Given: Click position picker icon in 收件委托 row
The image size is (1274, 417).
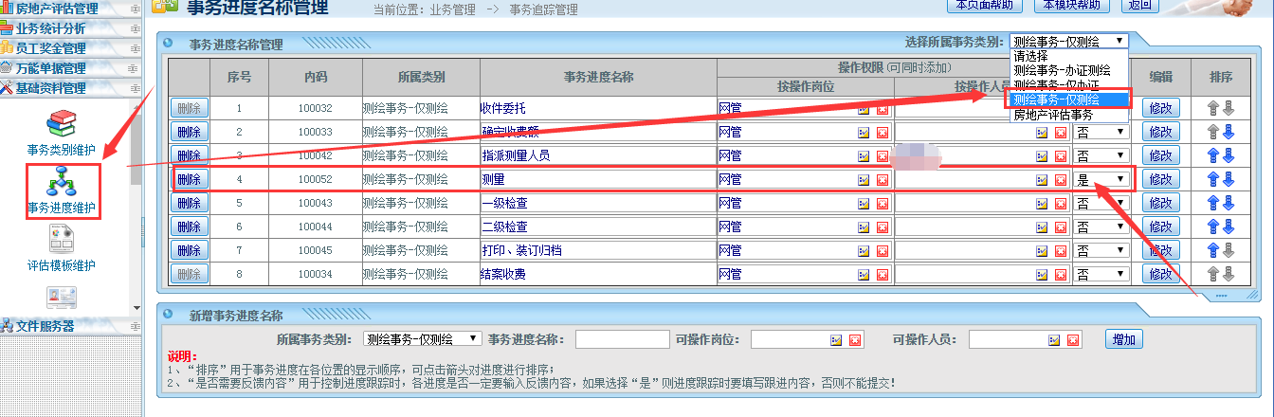Looking at the screenshot, I should tap(864, 108).
